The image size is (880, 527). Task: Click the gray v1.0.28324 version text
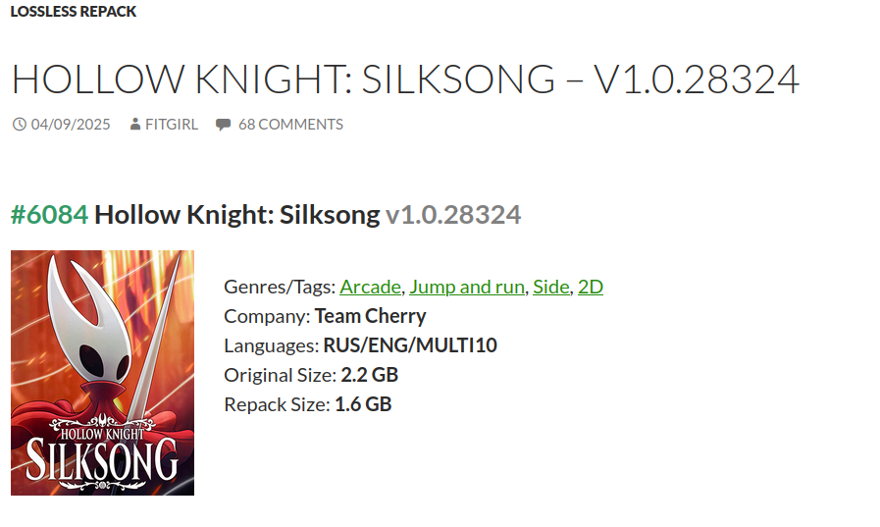tap(452, 215)
